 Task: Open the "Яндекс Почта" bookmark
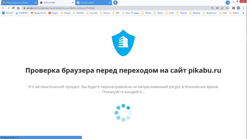(x=38, y=13)
